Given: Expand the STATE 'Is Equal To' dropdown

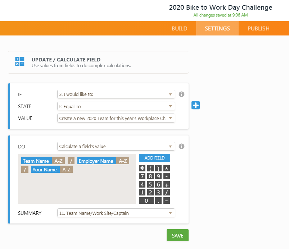Looking at the screenshot, I should [x=116, y=106].
